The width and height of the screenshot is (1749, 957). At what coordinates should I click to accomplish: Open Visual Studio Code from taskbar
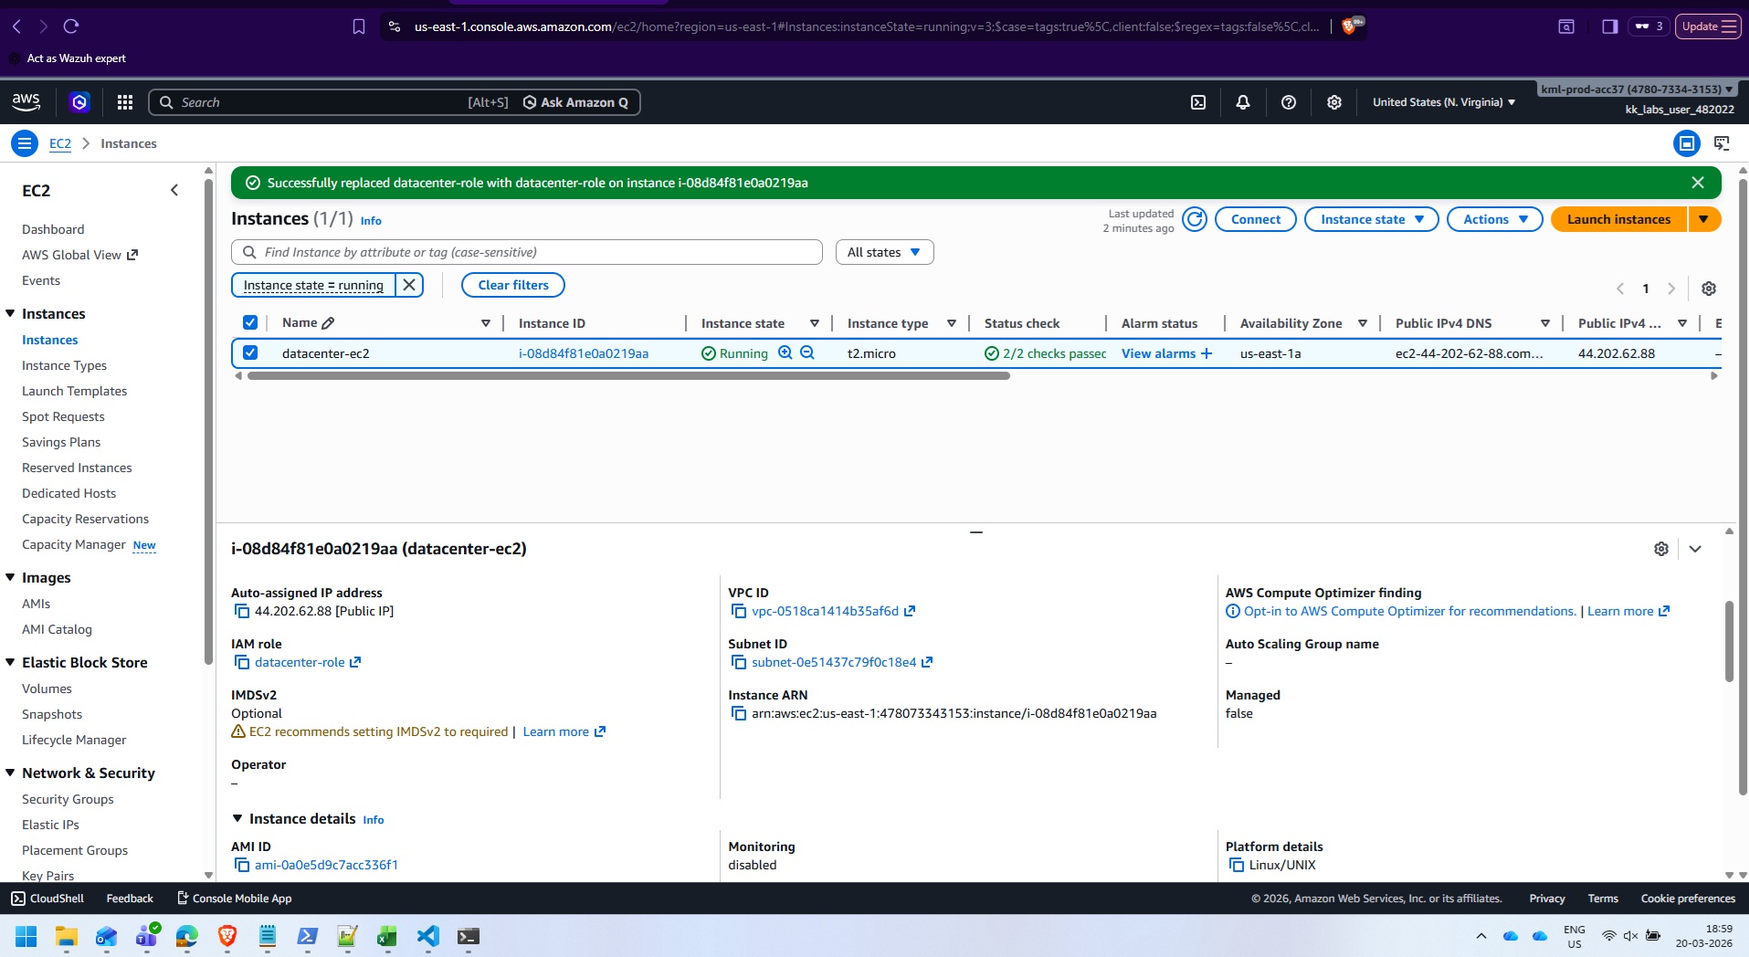pos(427,936)
